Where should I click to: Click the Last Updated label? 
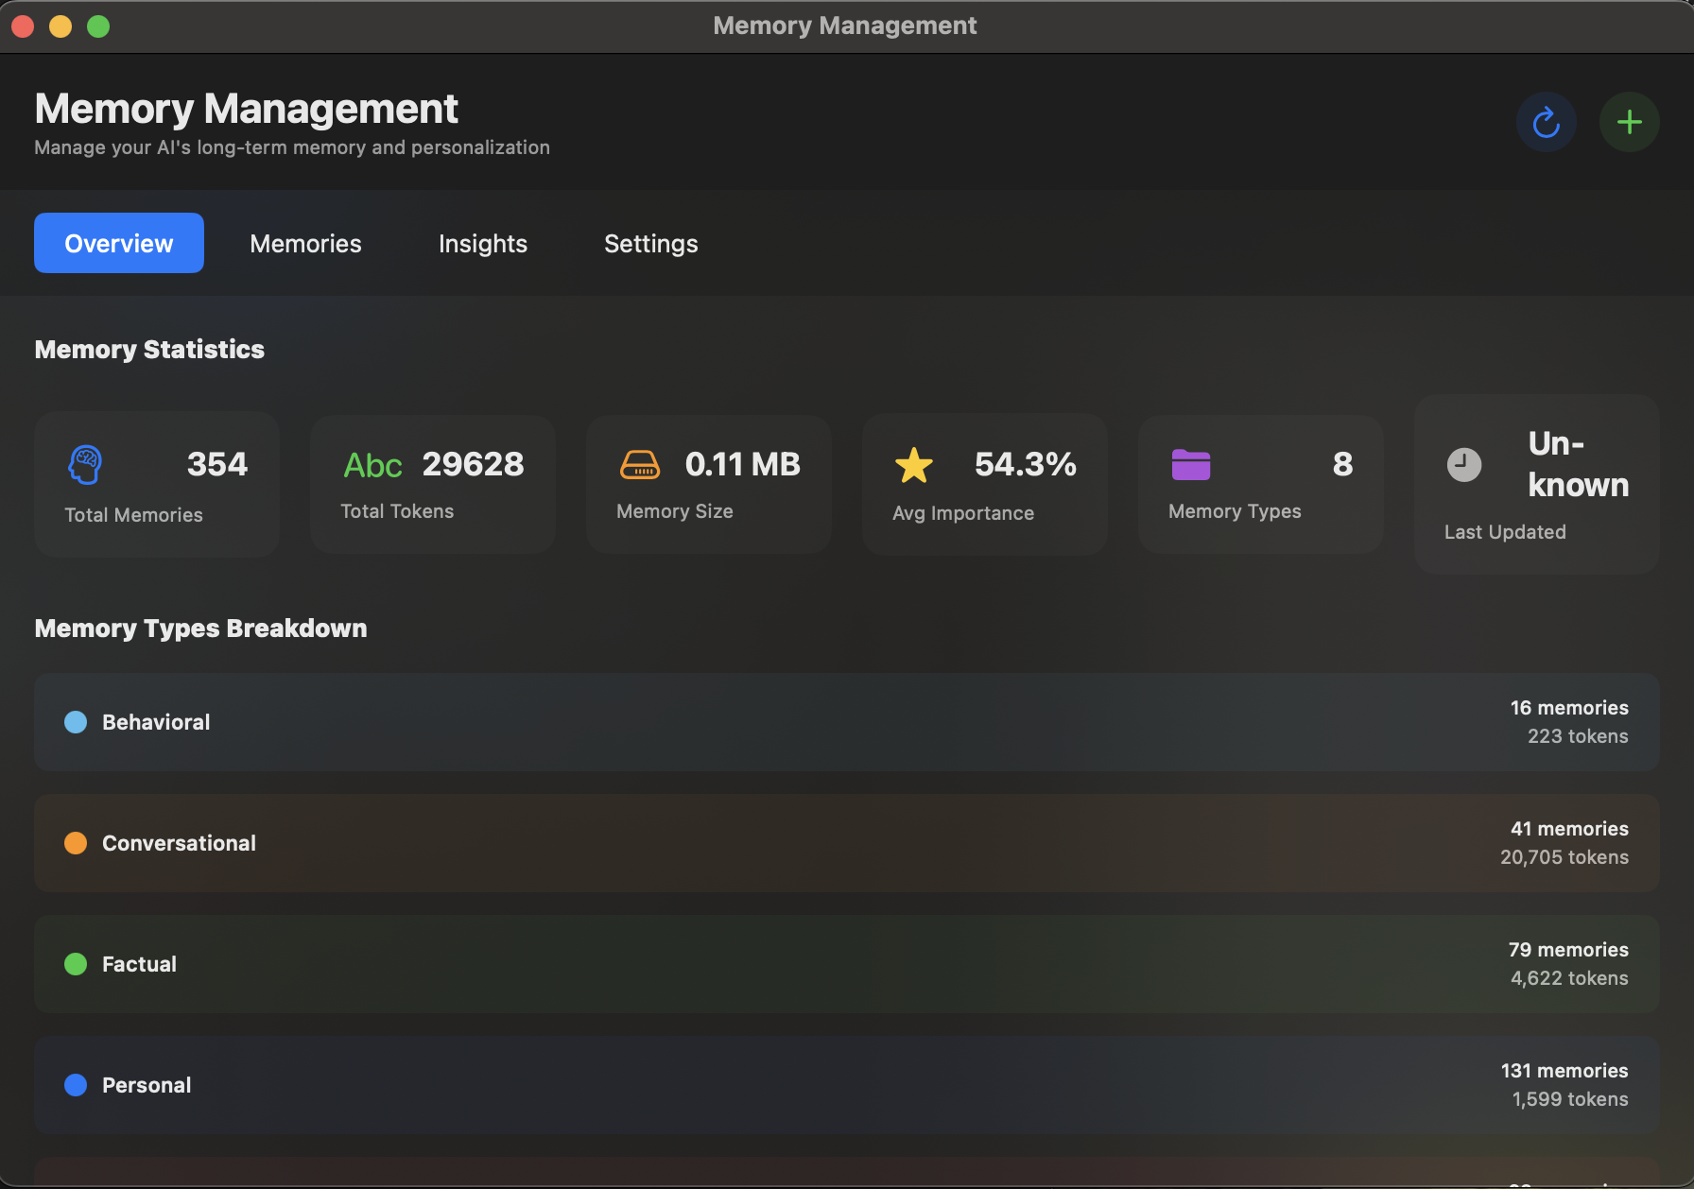tap(1505, 532)
